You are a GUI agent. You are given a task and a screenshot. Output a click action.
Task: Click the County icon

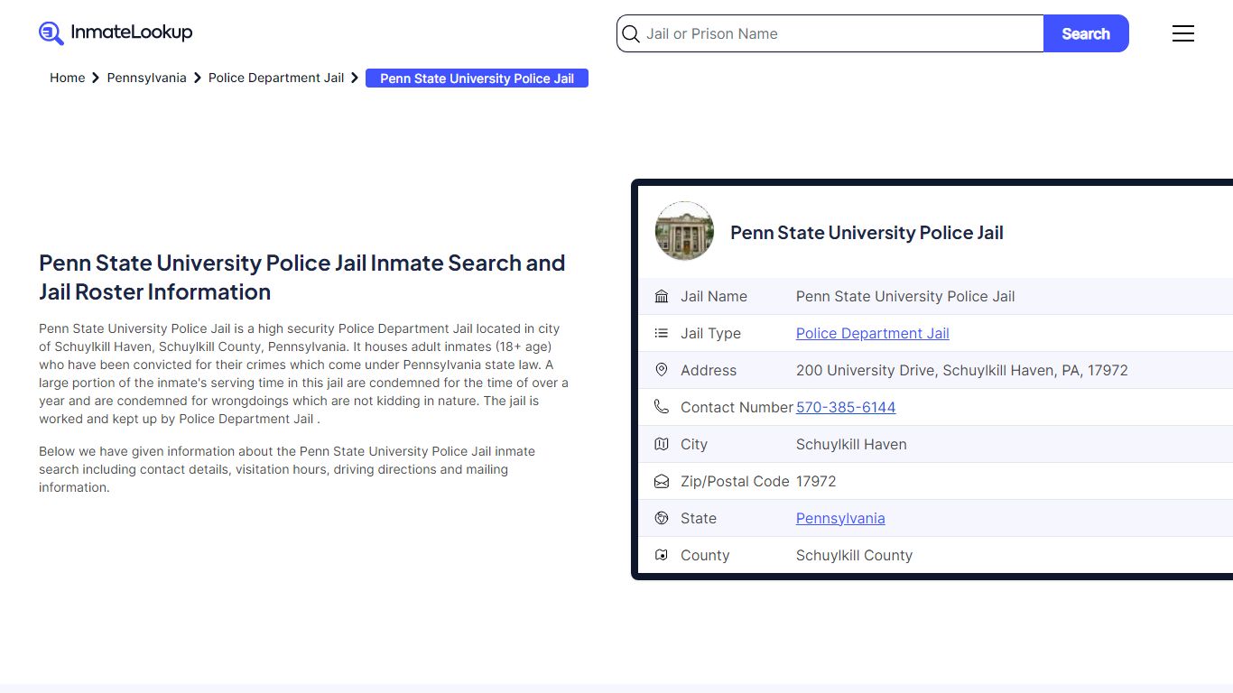point(662,555)
